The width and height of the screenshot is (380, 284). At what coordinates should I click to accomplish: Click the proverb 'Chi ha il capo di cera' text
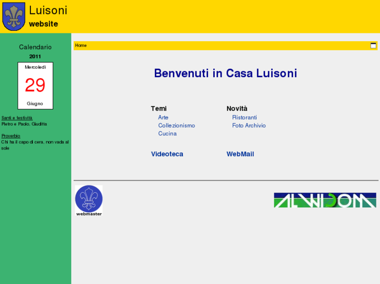[x=35, y=145]
